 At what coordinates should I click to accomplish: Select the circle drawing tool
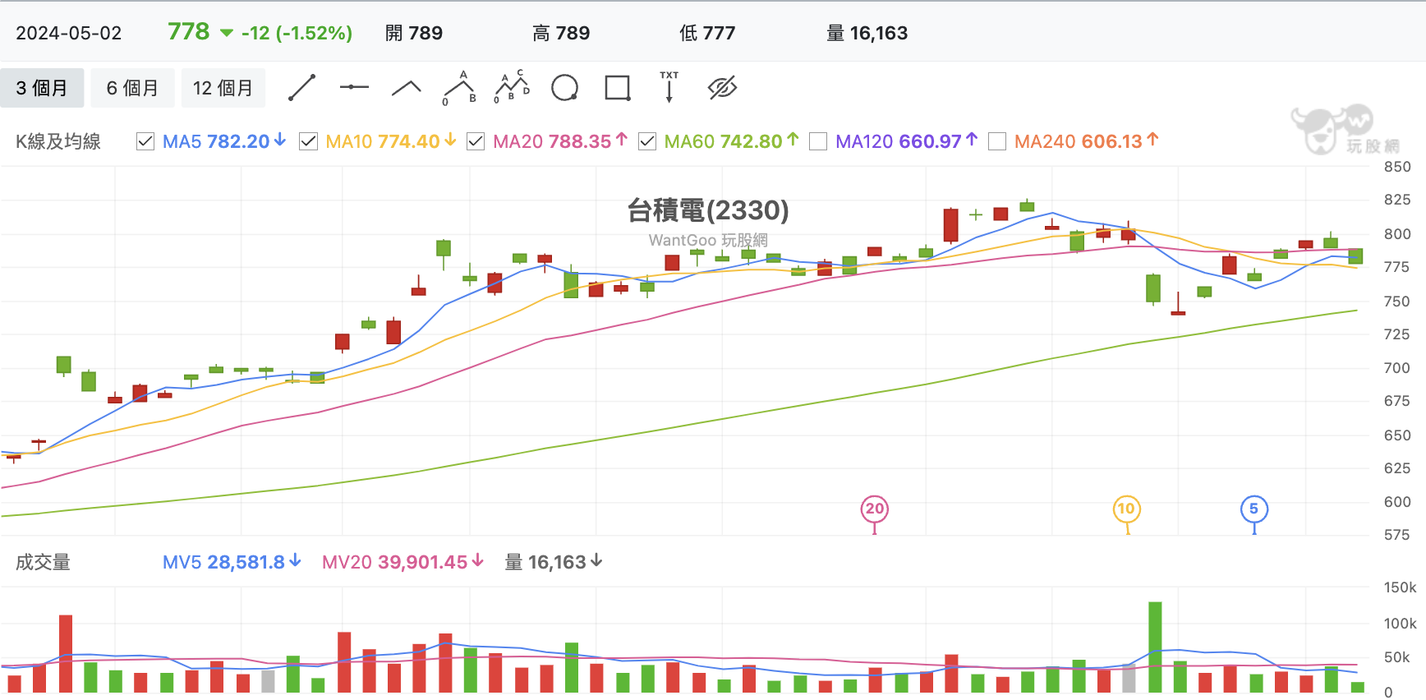(x=564, y=88)
